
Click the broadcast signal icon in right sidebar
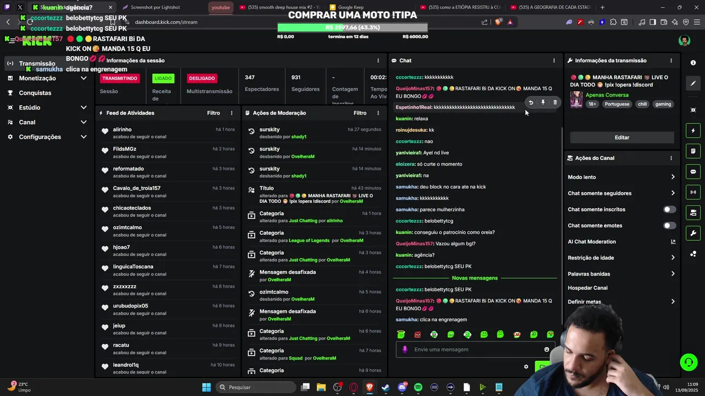pos(693,192)
